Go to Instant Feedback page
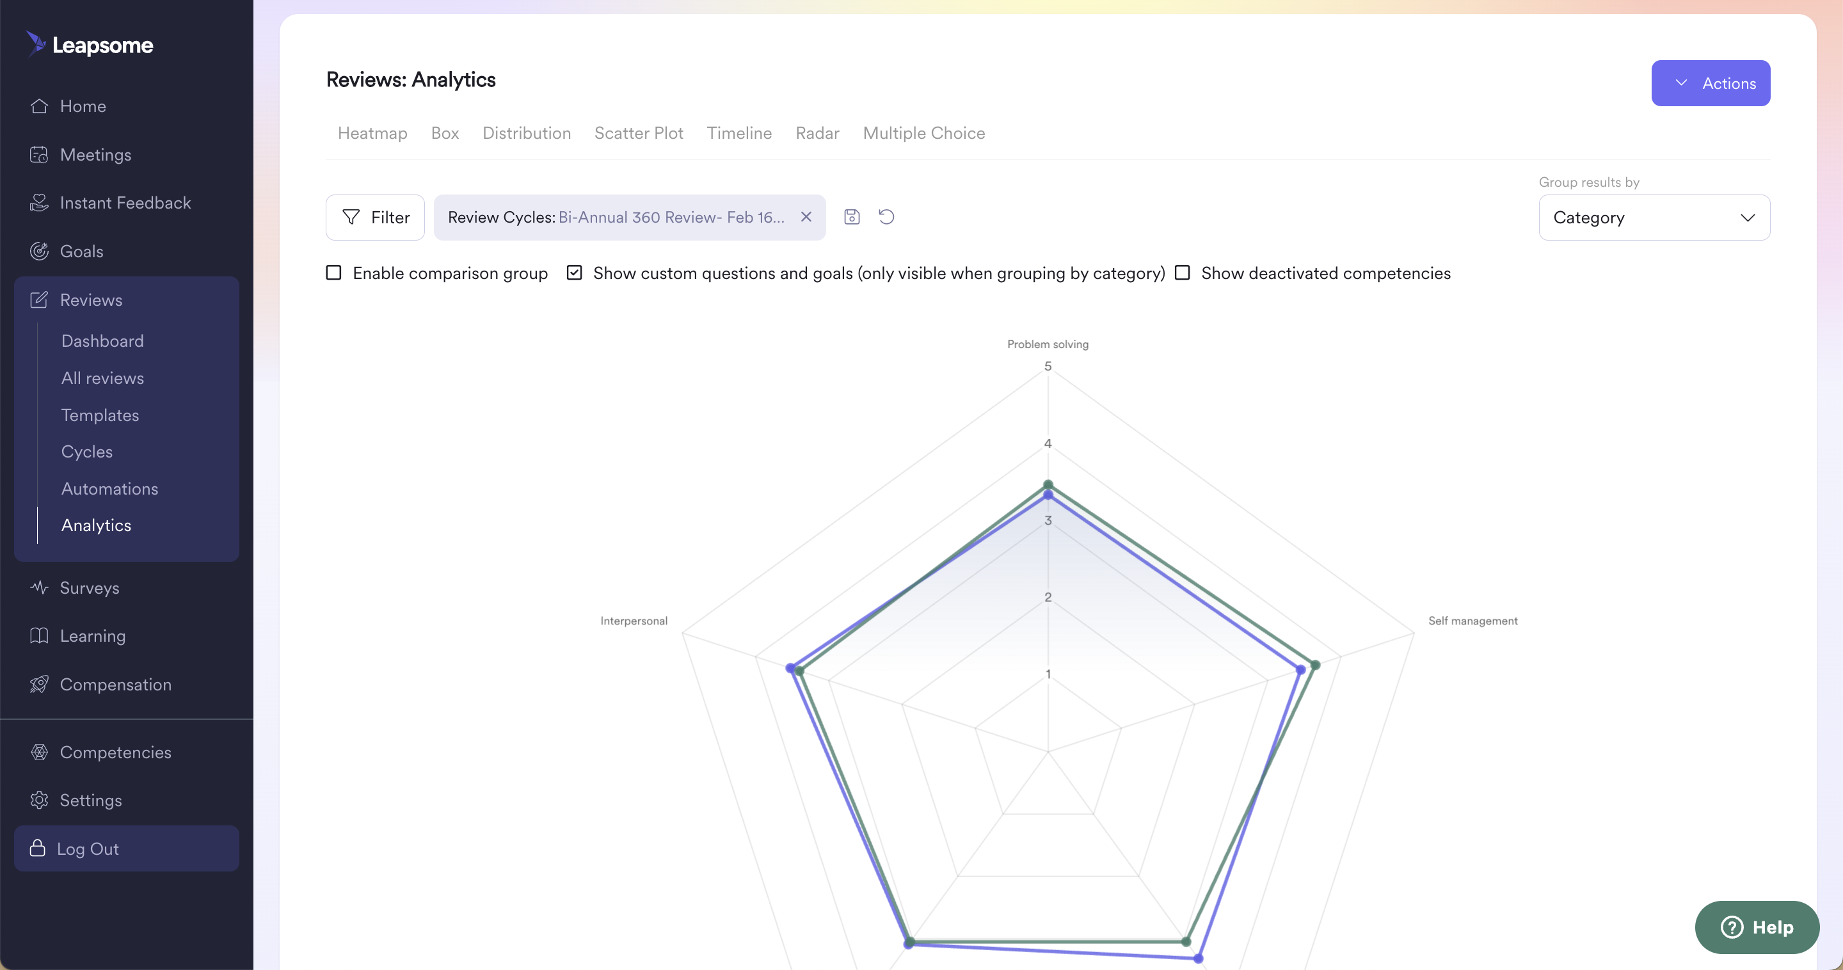Image resolution: width=1843 pixels, height=970 pixels. point(127,203)
